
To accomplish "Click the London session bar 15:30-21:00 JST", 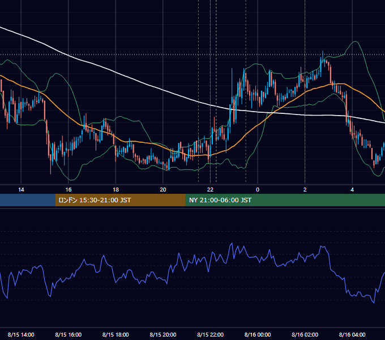I will (120, 200).
